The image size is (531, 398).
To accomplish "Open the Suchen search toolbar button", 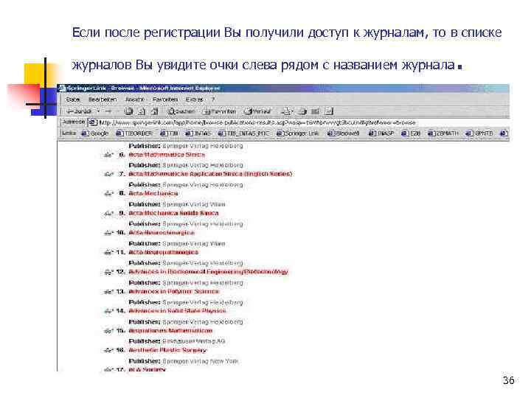I will pyautogui.click(x=181, y=111).
